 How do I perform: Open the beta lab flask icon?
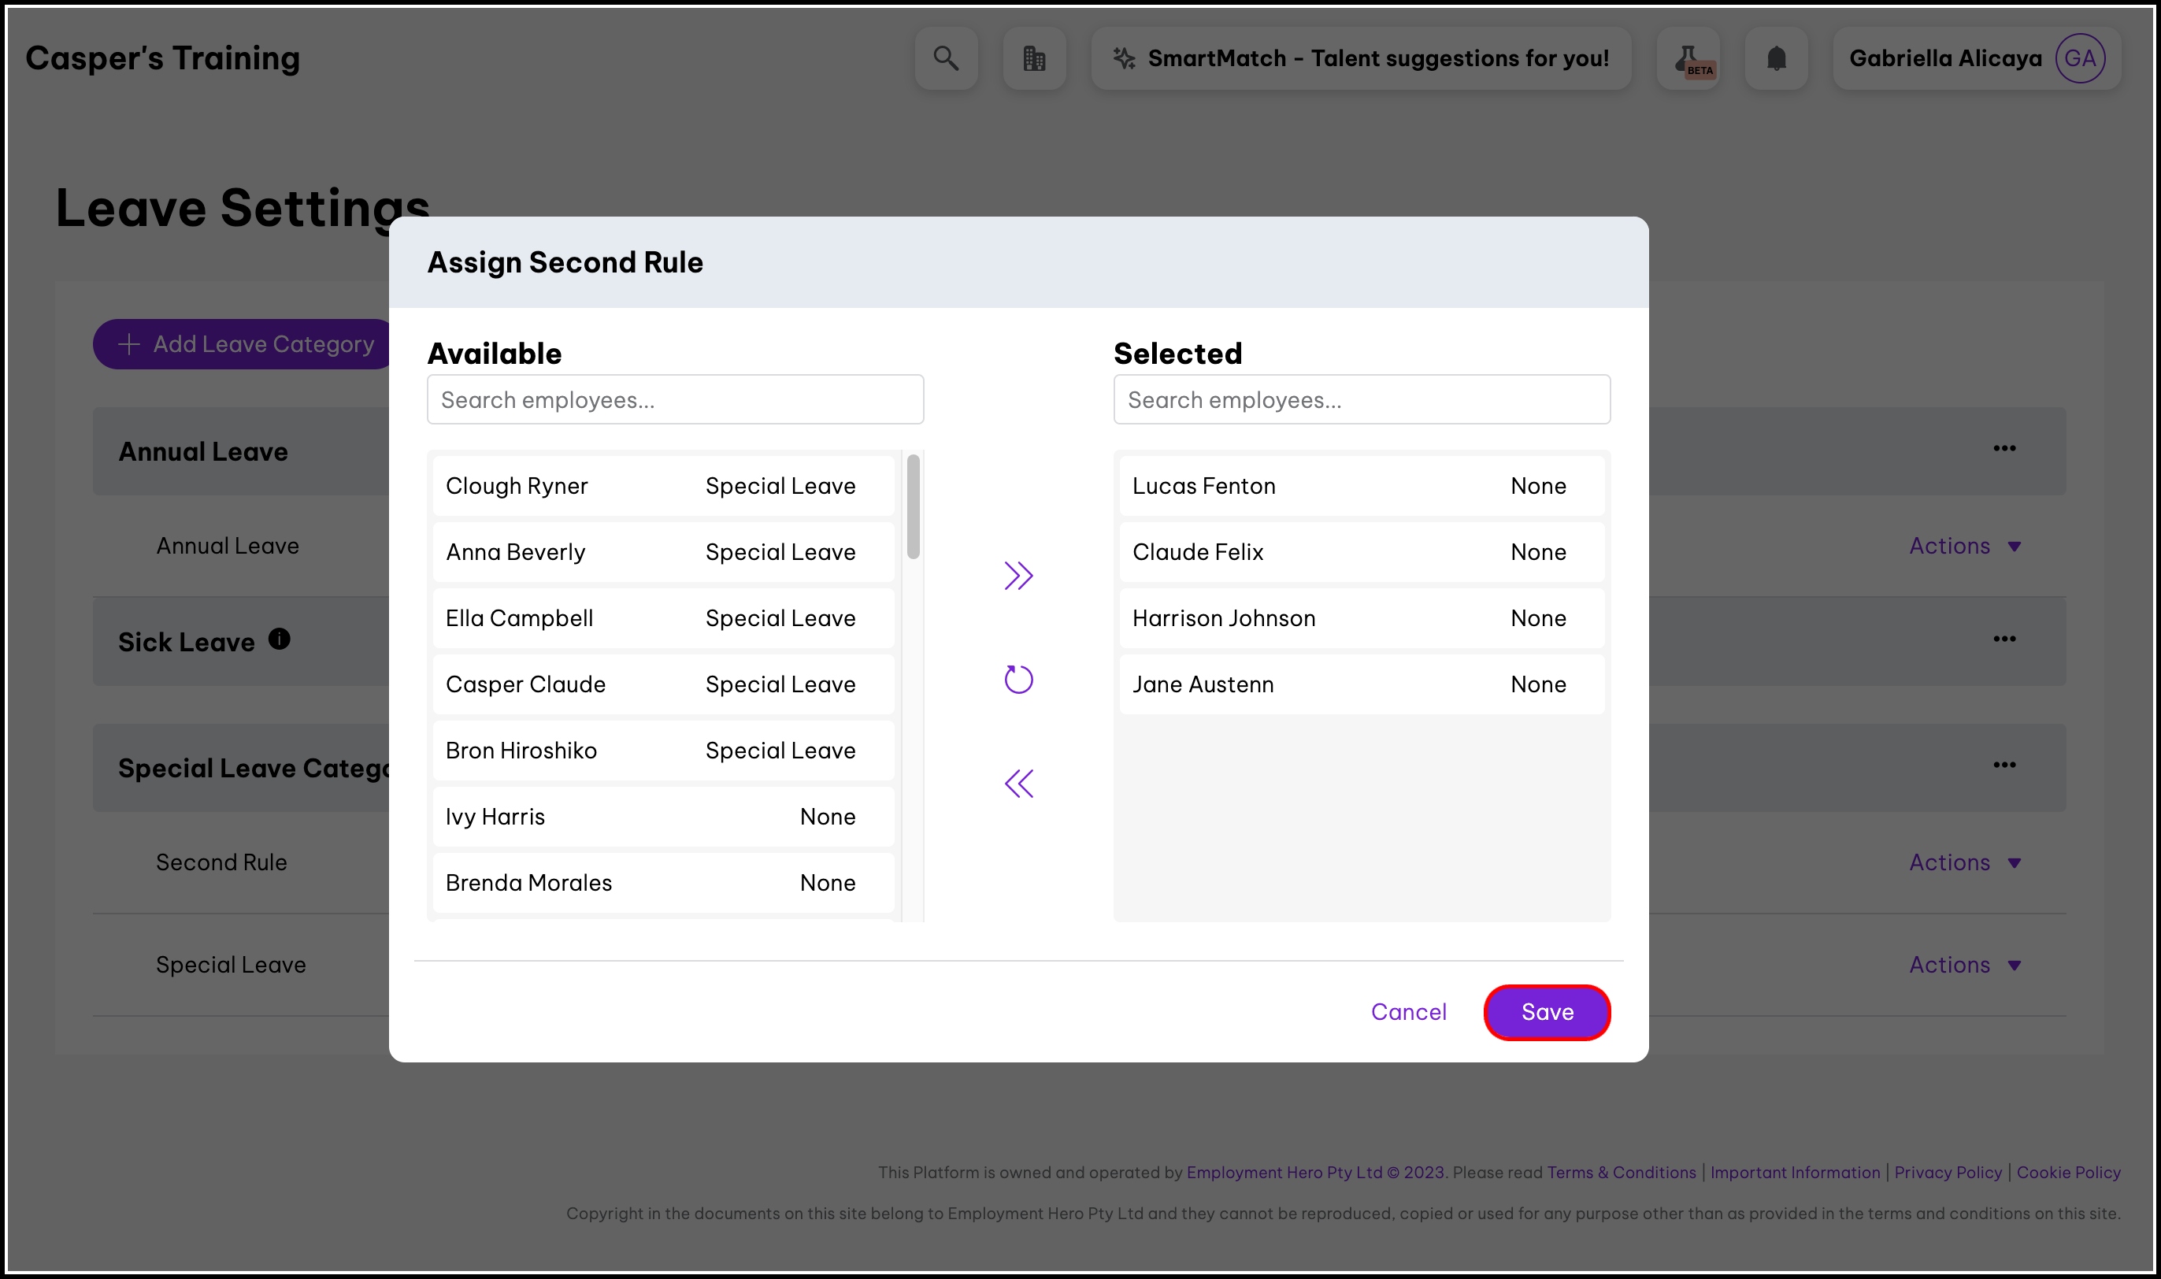(x=1688, y=57)
